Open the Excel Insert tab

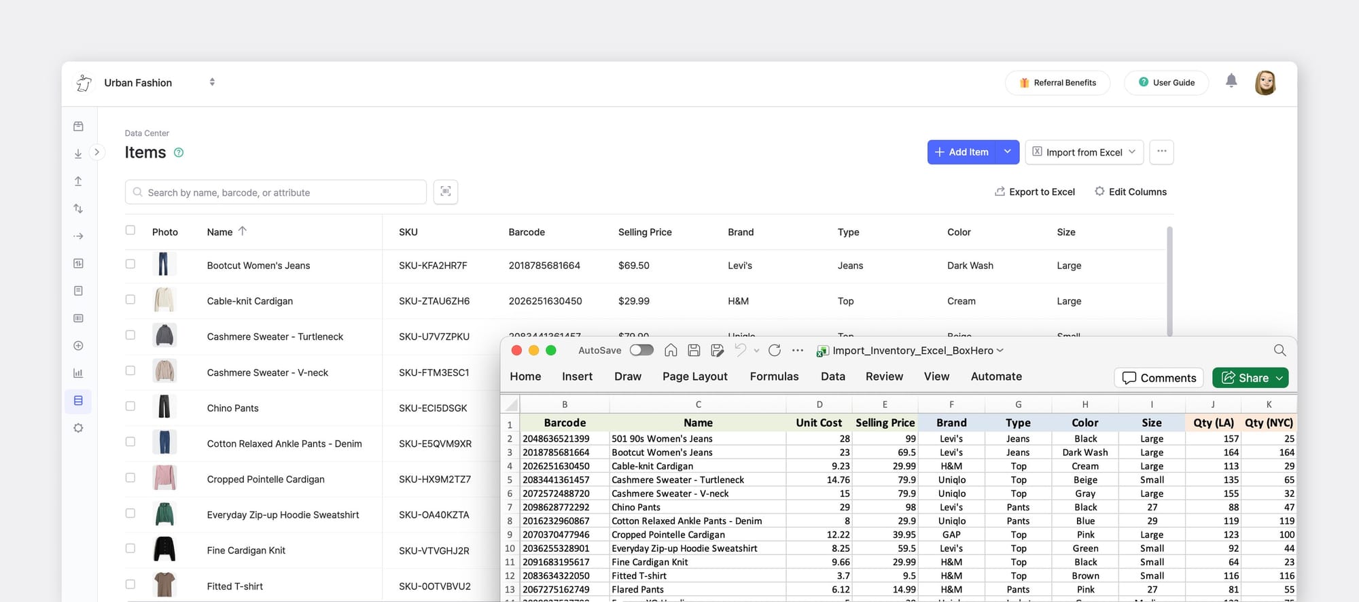pos(577,376)
